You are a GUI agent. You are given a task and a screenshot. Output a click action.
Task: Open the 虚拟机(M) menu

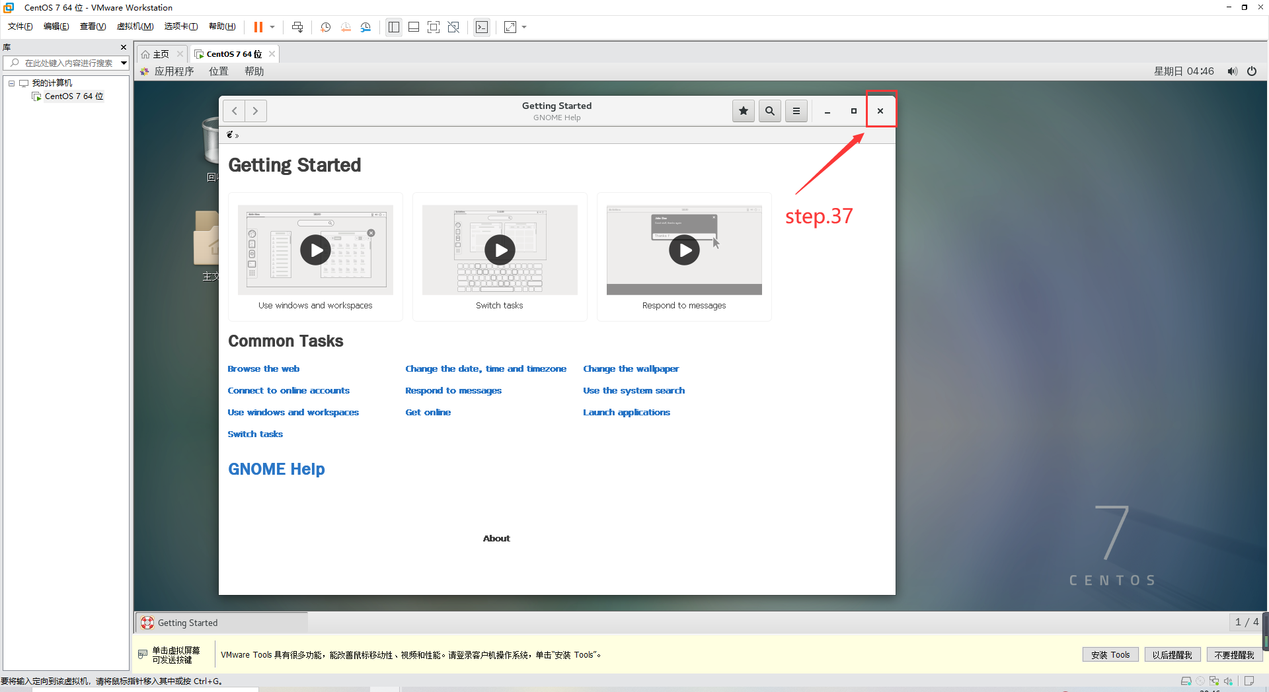click(x=135, y=26)
